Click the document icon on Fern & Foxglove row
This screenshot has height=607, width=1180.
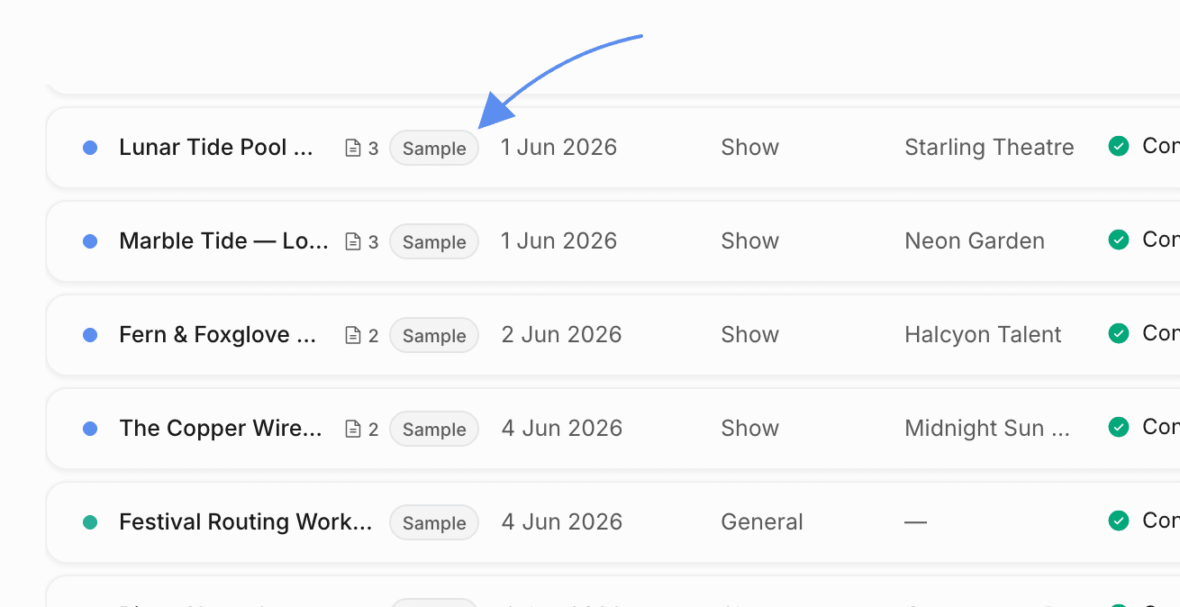tap(353, 335)
